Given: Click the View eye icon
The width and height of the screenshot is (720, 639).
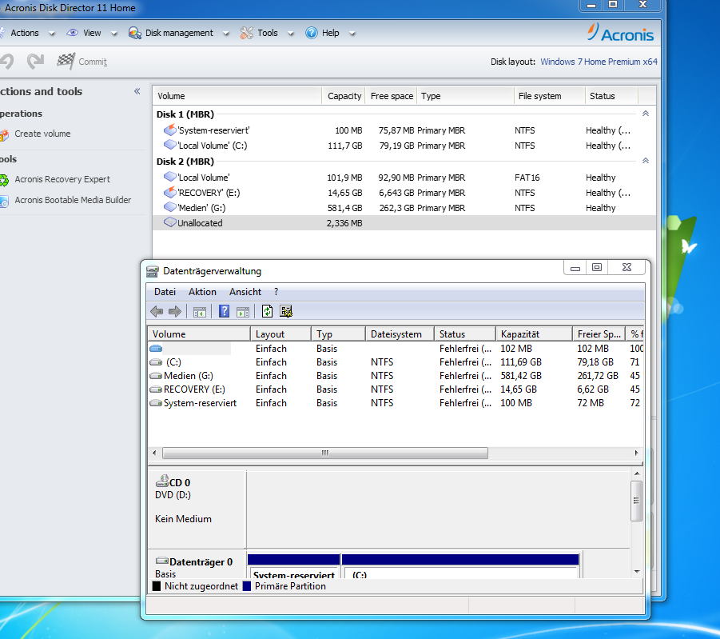Looking at the screenshot, I should coord(72,33).
